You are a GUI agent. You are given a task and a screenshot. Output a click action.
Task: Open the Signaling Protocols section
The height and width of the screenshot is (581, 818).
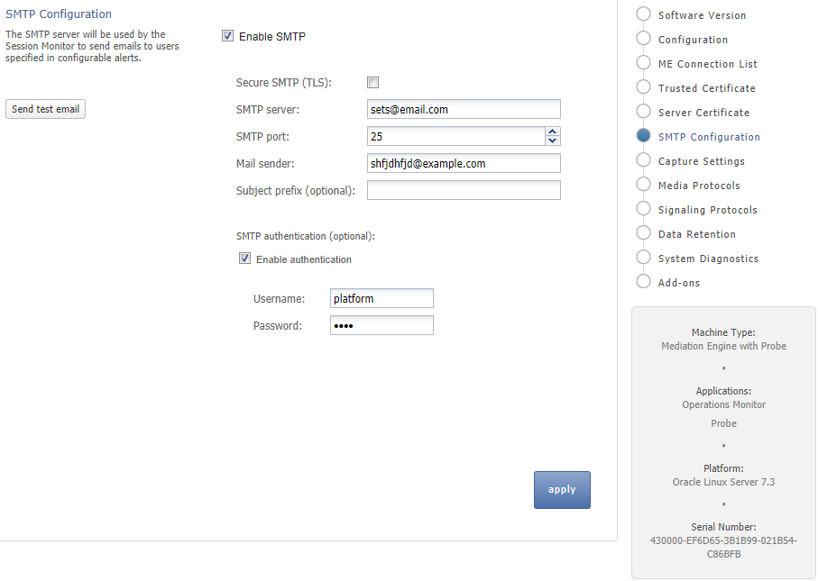644,209
